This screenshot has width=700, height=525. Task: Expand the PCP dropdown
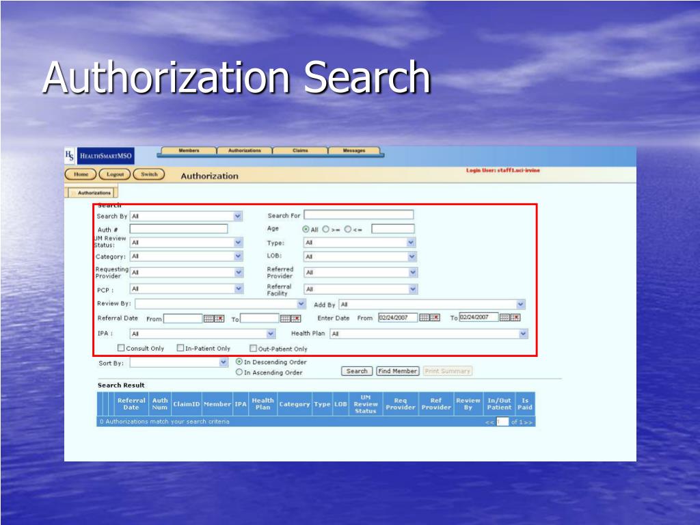[186, 289]
